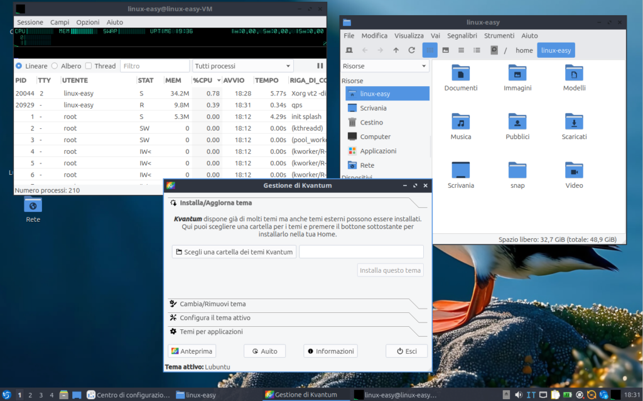Open the clipboard manager in the system tray

pyautogui.click(x=556, y=395)
